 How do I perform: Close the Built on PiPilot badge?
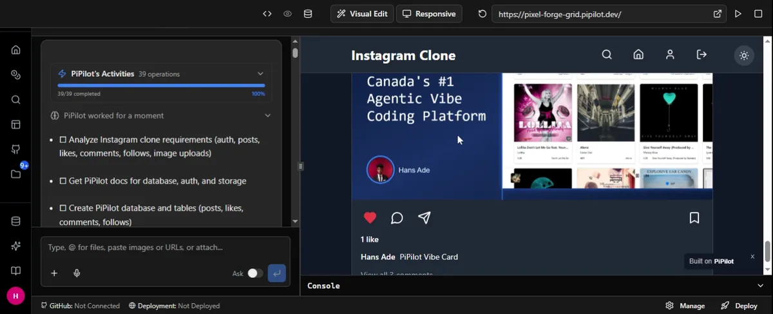752,257
